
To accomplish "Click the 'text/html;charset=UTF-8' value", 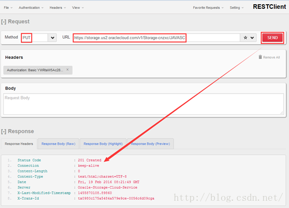I will tap(102, 177).
